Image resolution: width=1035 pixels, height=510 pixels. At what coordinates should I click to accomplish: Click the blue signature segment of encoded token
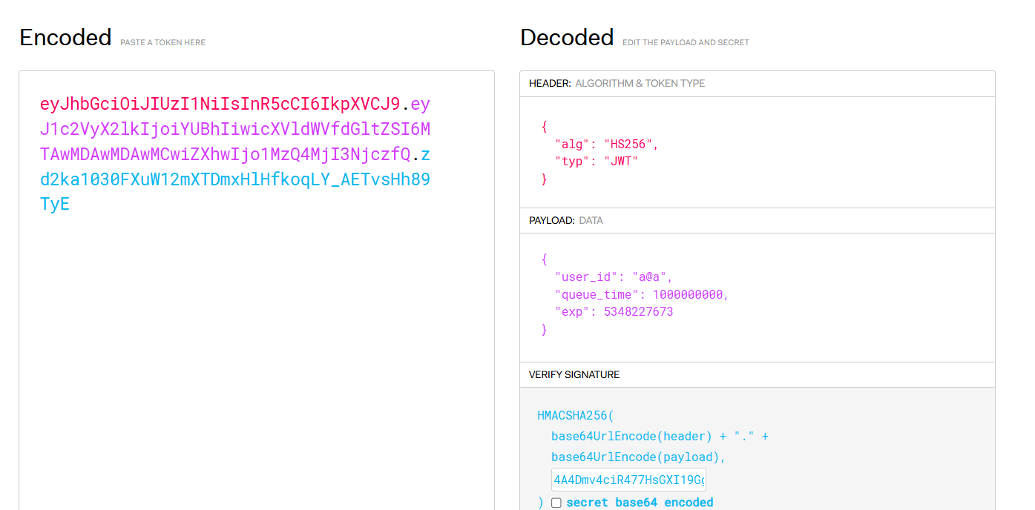point(234,179)
